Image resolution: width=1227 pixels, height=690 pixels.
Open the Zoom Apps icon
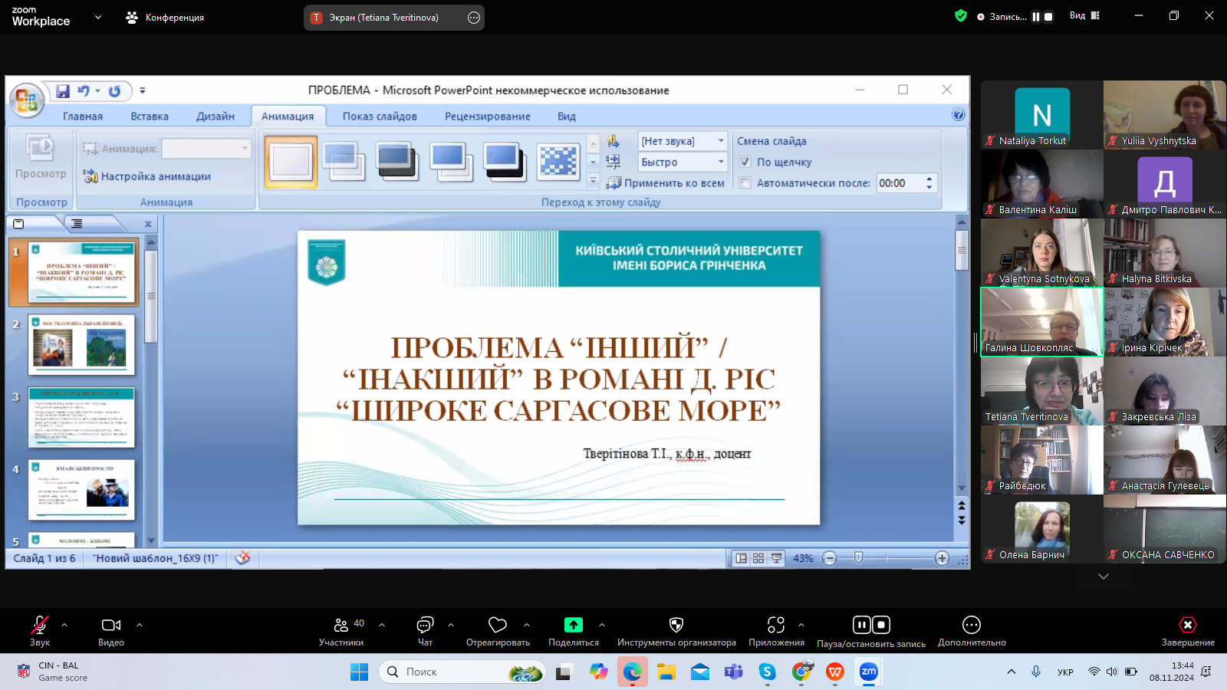pyautogui.click(x=776, y=625)
